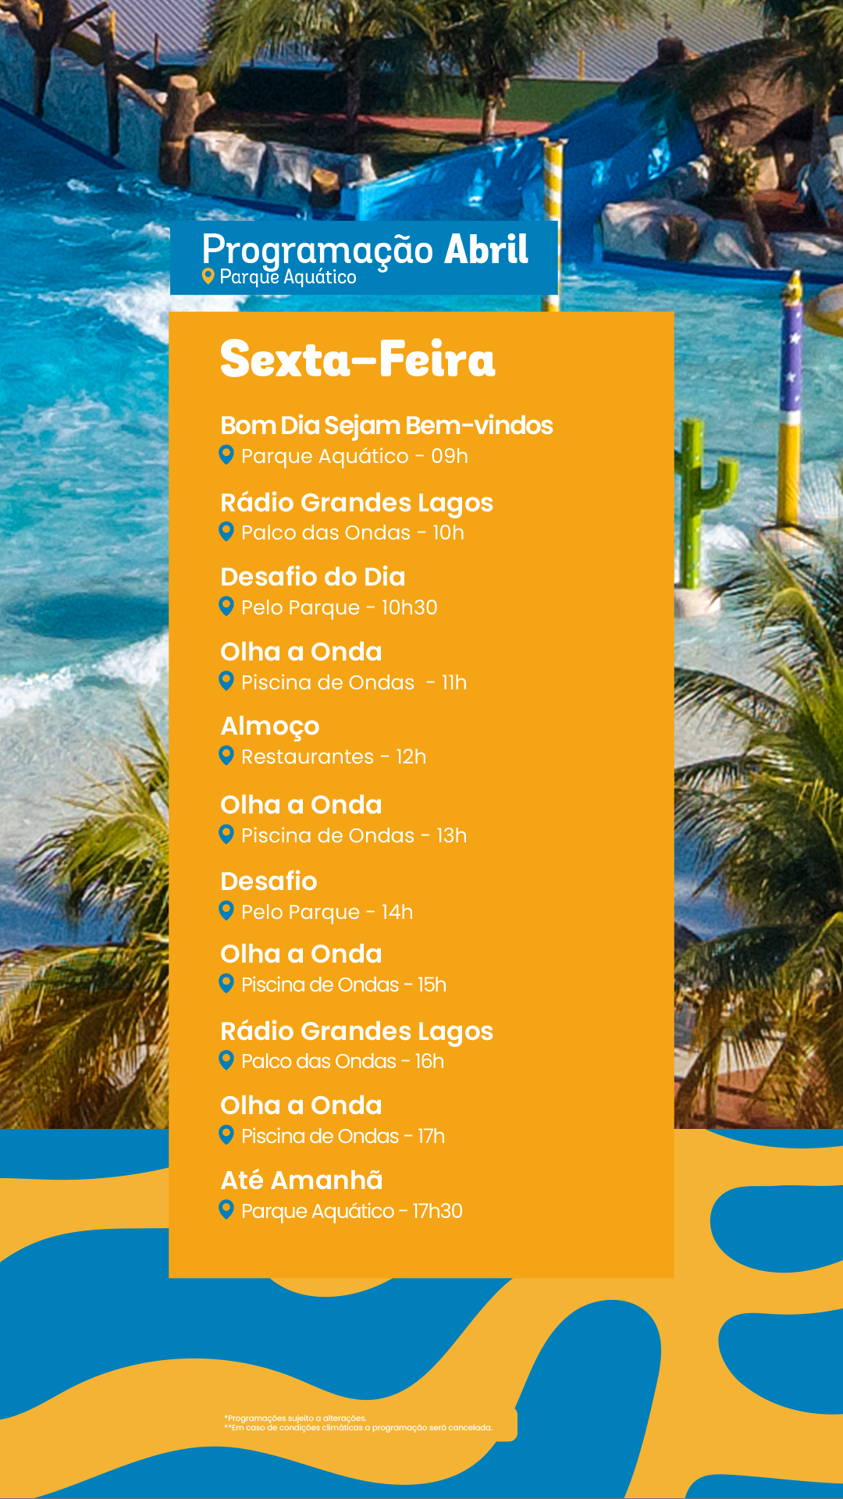Click the pin beside Parque Aquático - 09h
Viewport: 843px width, 1499px height.
tap(226, 454)
